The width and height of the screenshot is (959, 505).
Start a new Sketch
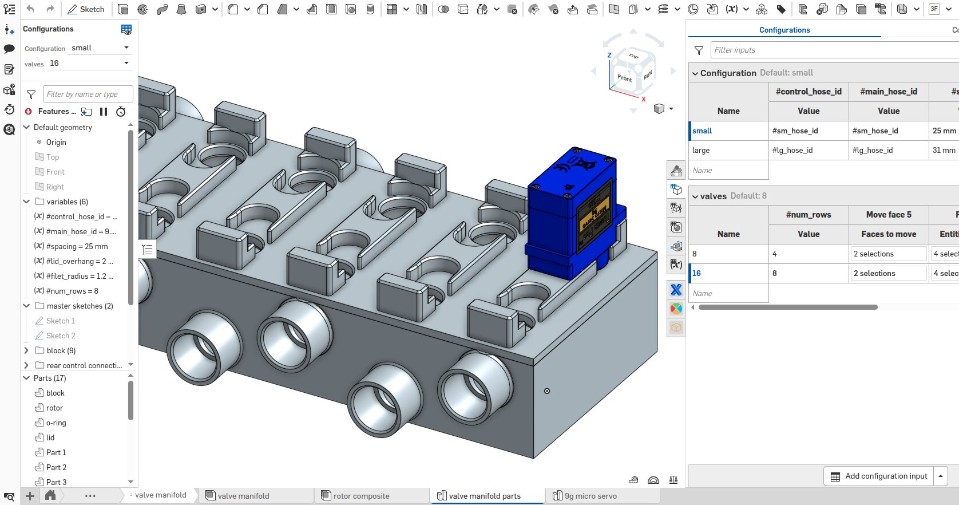click(86, 9)
